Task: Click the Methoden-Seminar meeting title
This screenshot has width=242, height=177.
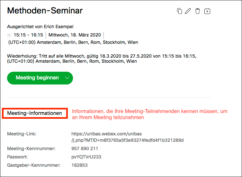Action: 45,11
